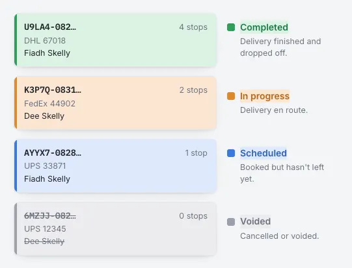Viewport: 352px width, 268px height.
Task: Click the FedEx 44902 tracking text
Action: (x=49, y=103)
